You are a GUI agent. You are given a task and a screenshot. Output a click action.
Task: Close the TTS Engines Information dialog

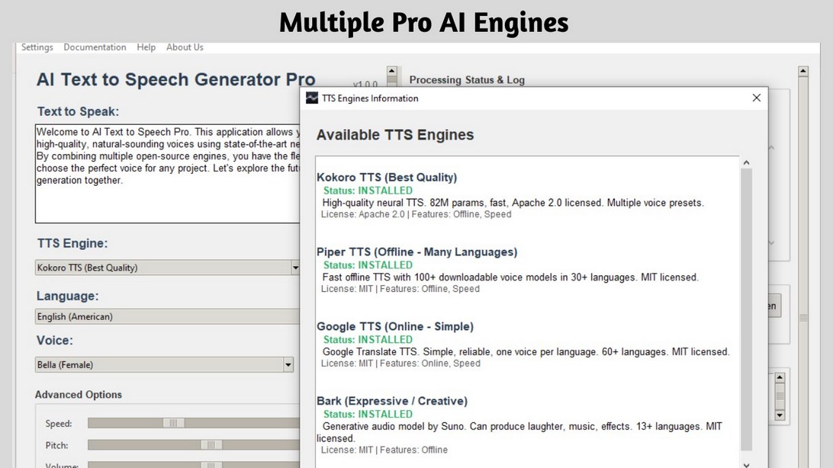[756, 98]
